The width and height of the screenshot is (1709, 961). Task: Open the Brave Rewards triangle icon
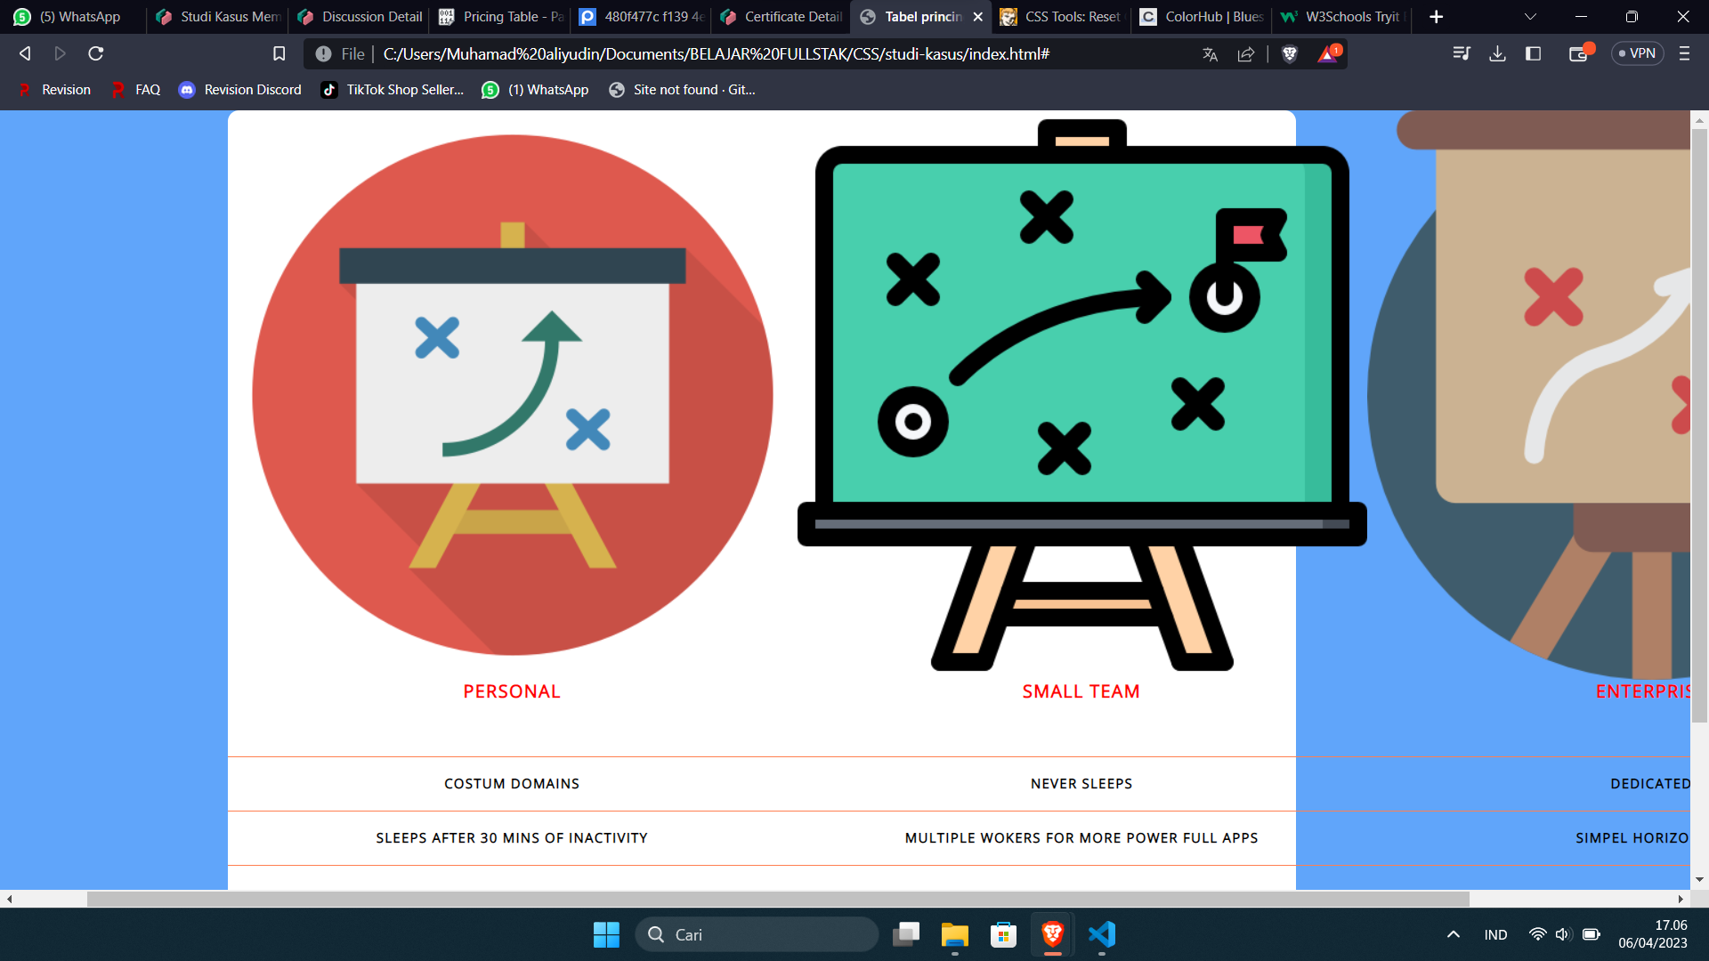coord(1327,53)
